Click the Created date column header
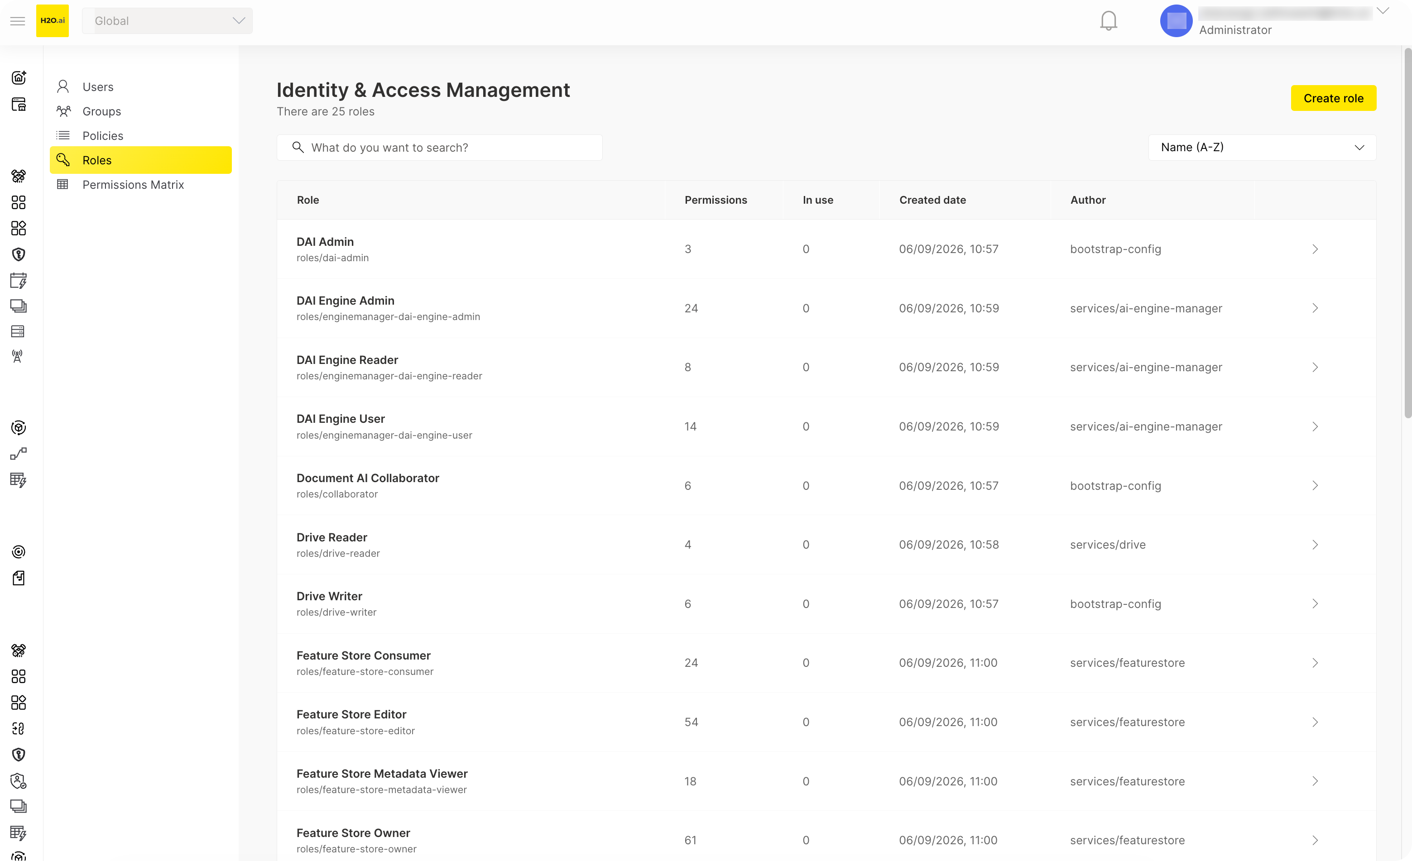Image resolution: width=1412 pixels, height=861 pixels. [x=932, y=200]
